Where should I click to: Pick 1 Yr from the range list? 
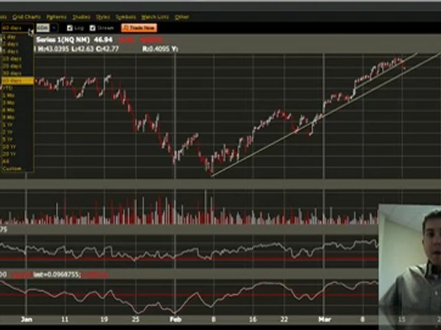point(17,124)
